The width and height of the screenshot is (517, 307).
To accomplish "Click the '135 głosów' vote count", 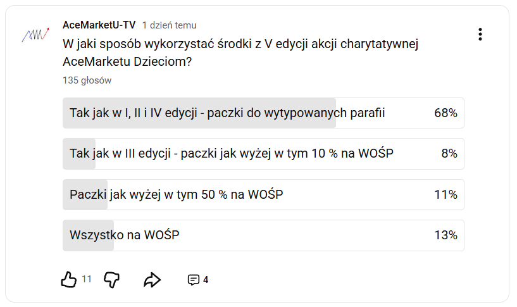I will pos(87,80).
